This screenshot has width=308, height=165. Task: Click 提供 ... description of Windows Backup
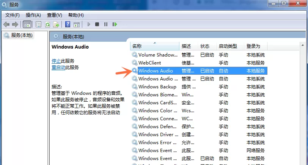[189, 86]
